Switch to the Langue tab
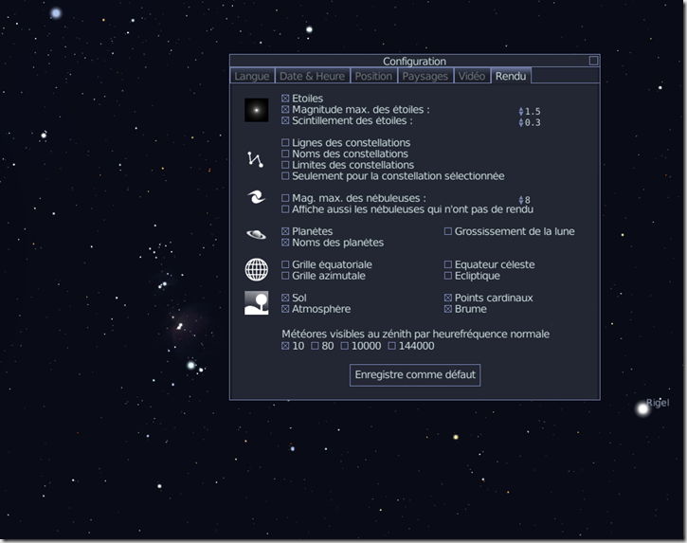Screen dimensions: 687x543 coord(252,76)
